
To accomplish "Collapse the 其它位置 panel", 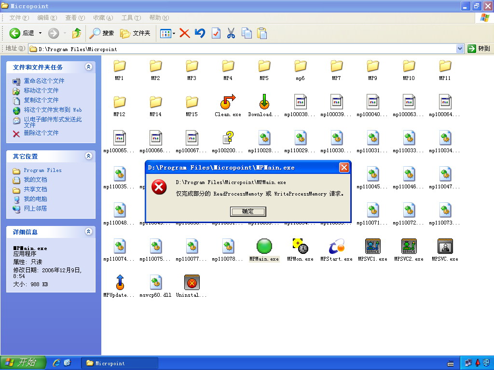I will tap(89, 156).
